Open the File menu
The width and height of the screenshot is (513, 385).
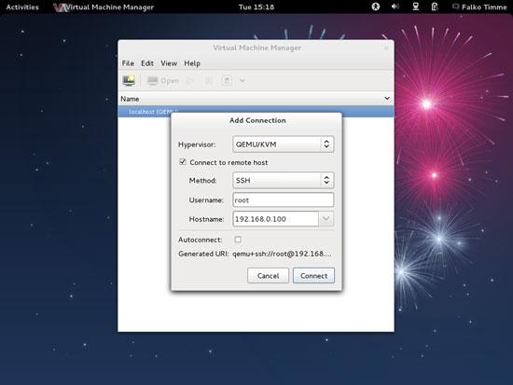128,63
